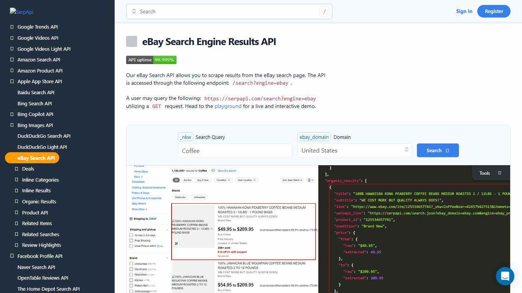The image size is (522, 293).
Task: Open the Intercom chat bubble
Action: click(505, 276)
